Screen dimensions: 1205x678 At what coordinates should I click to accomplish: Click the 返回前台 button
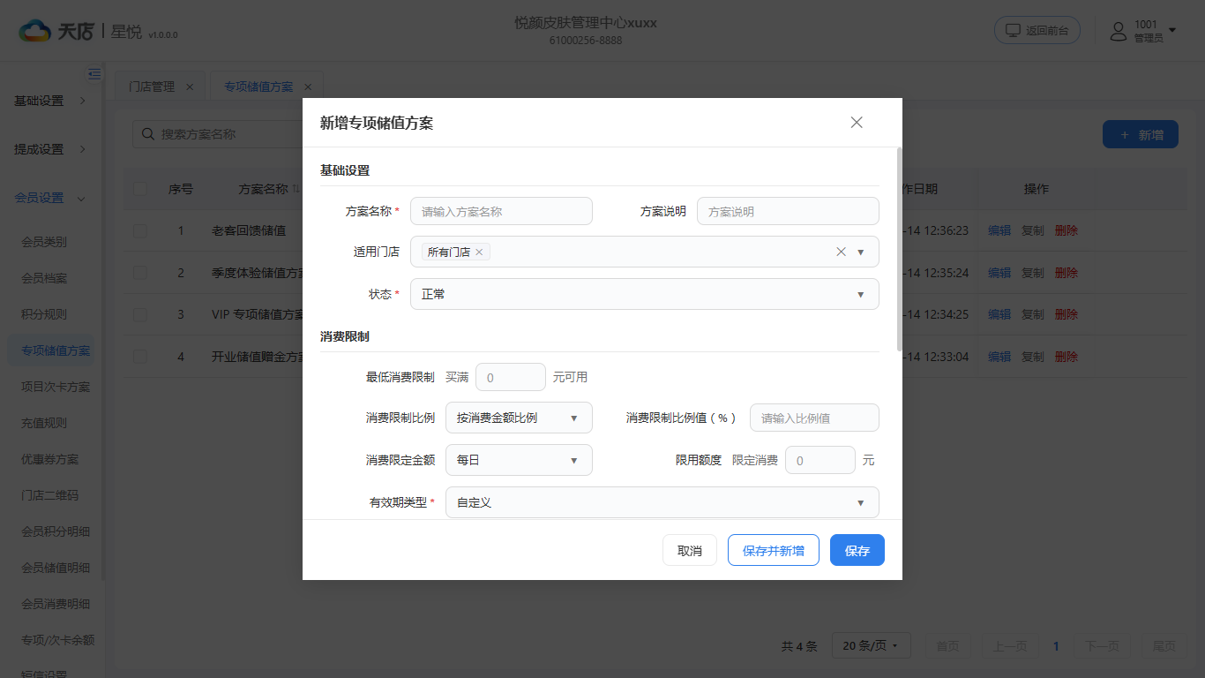coord(1037,31)
